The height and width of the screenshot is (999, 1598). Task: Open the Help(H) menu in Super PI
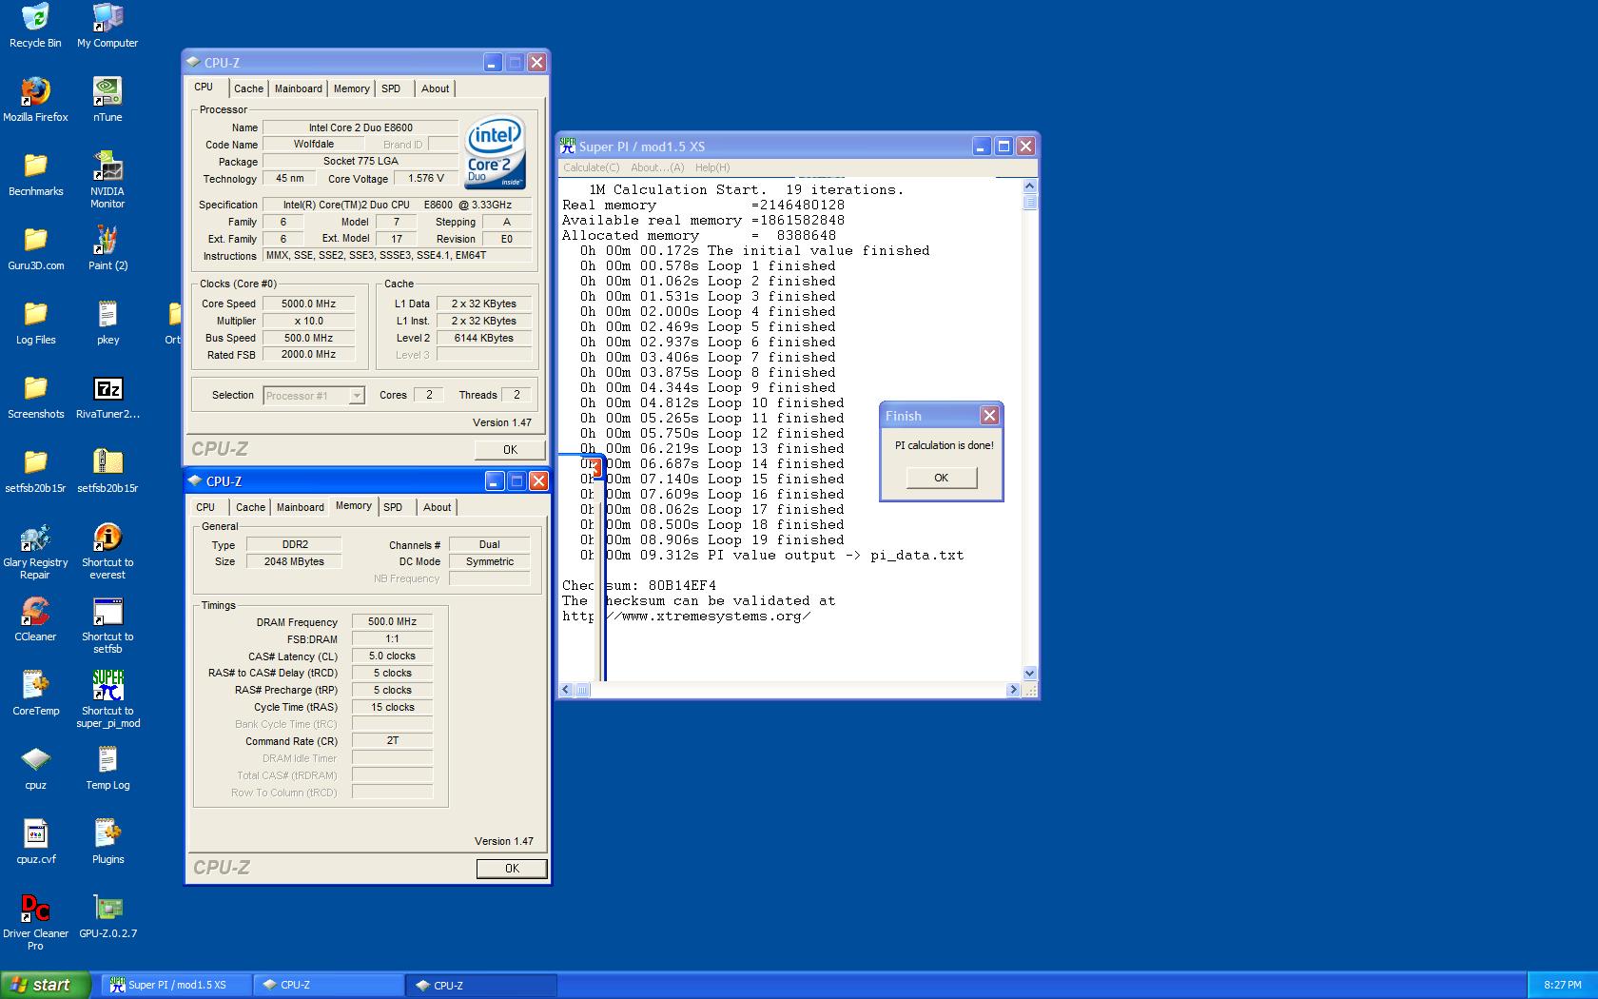coord(712,167)
